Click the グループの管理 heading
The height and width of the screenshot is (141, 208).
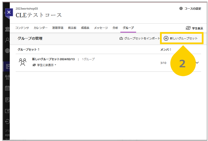tap(30, 39)
